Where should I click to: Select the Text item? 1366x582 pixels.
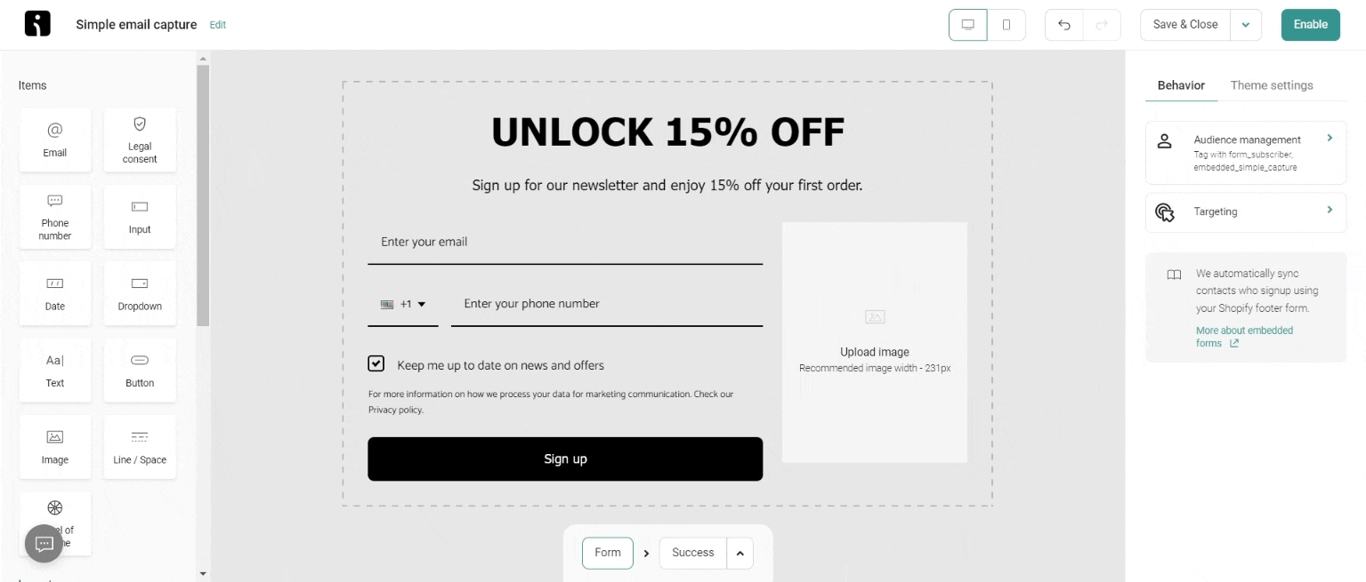55,371
